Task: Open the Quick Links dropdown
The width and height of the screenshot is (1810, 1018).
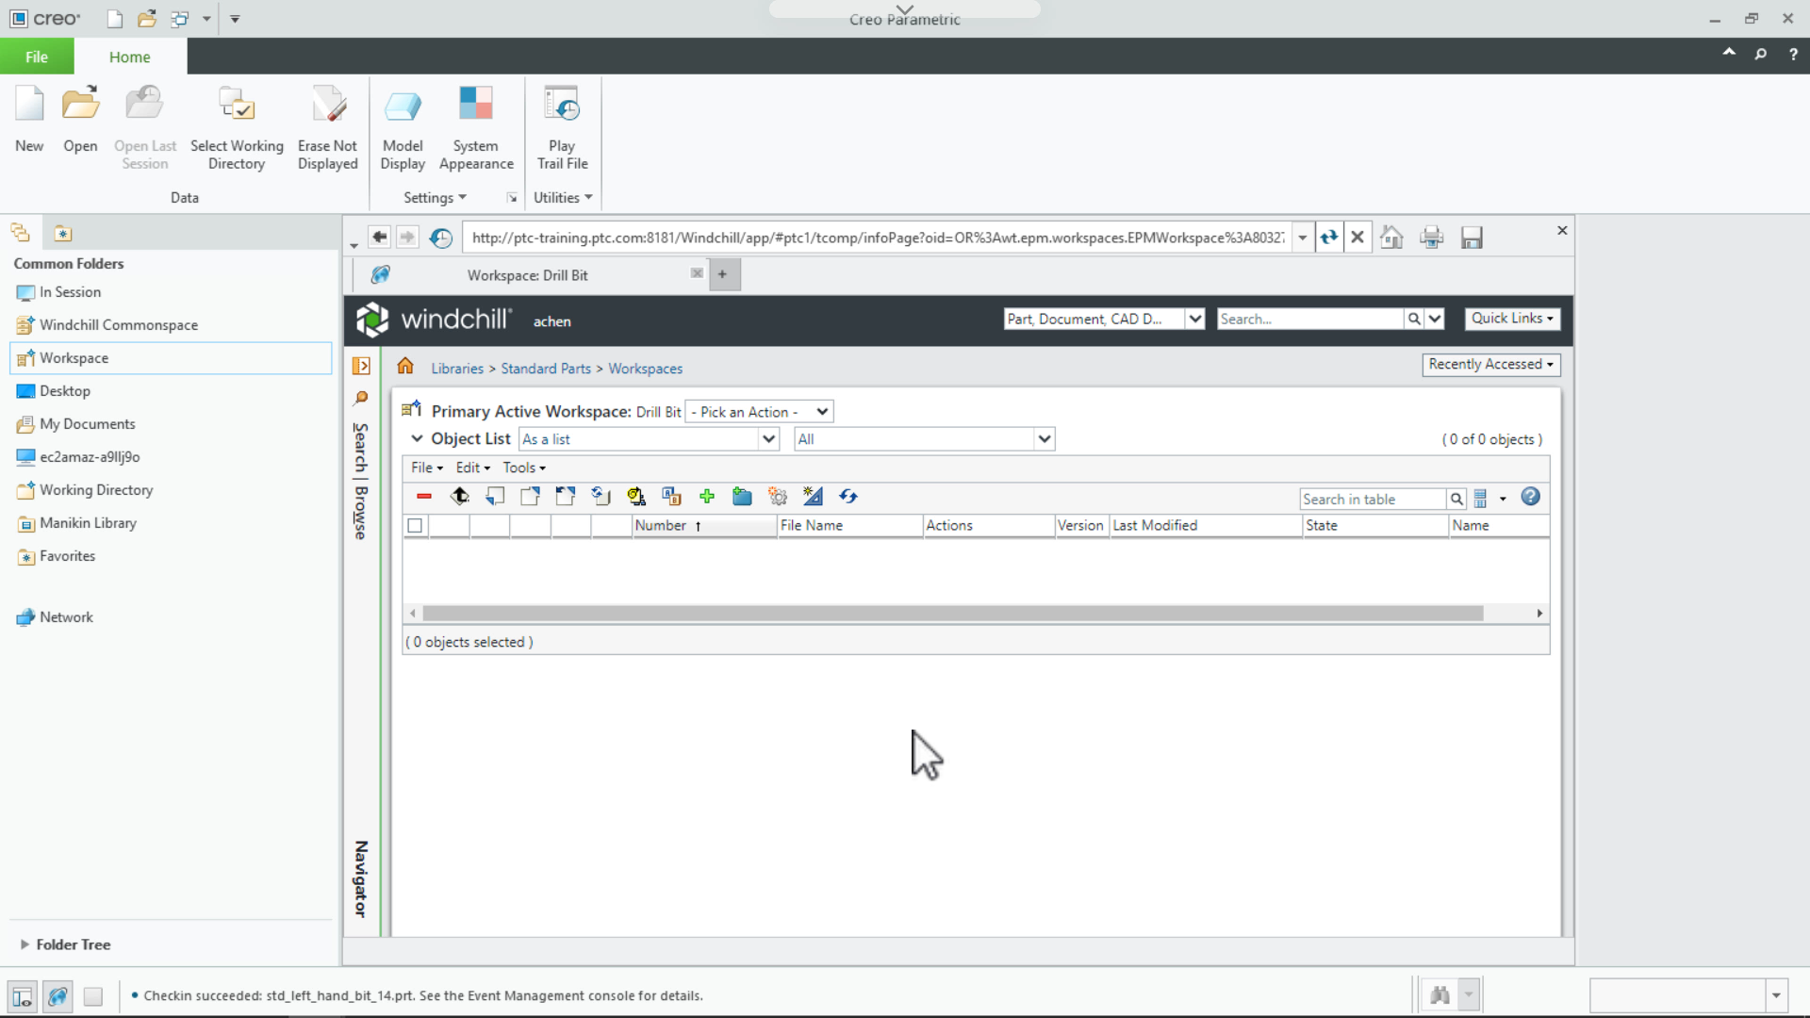Action: tap(1512, 319)
